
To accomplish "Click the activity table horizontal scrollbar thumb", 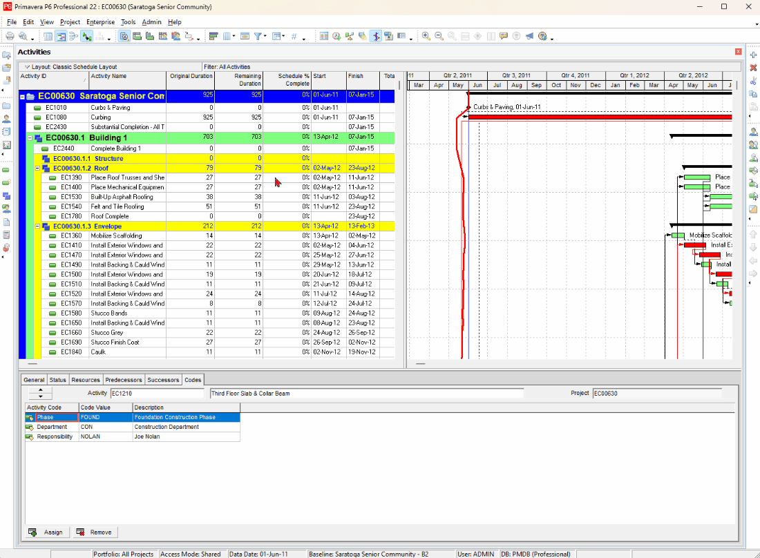I will point(32,363).
